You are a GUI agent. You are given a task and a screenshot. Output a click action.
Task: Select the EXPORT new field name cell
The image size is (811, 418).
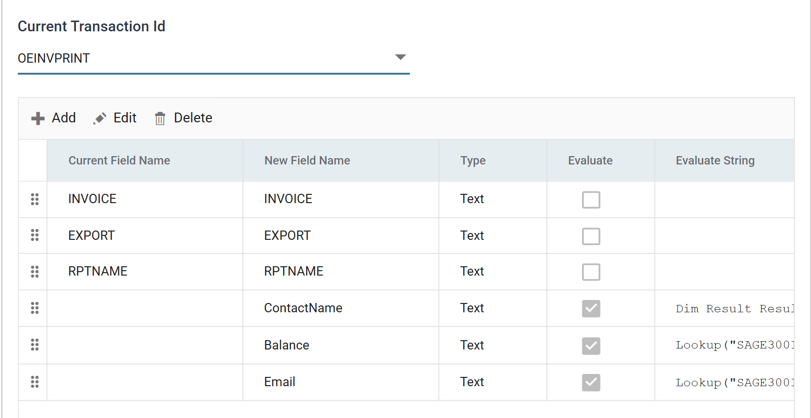(x=341, y=235)
